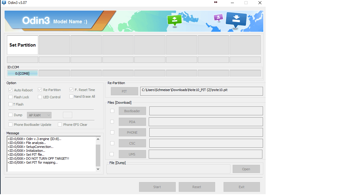
Task: Check the box beside Bootloader button
Action: [112, 111]
